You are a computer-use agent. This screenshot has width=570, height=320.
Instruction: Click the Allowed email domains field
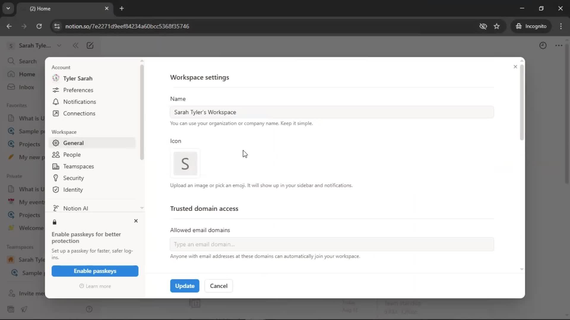pos(332,244)
